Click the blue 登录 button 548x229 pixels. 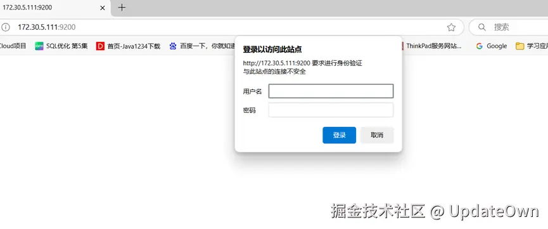pos(340,135)
